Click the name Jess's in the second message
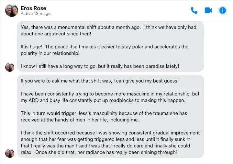The height and width of the screenshot is (164, 233). pos(84,113)
